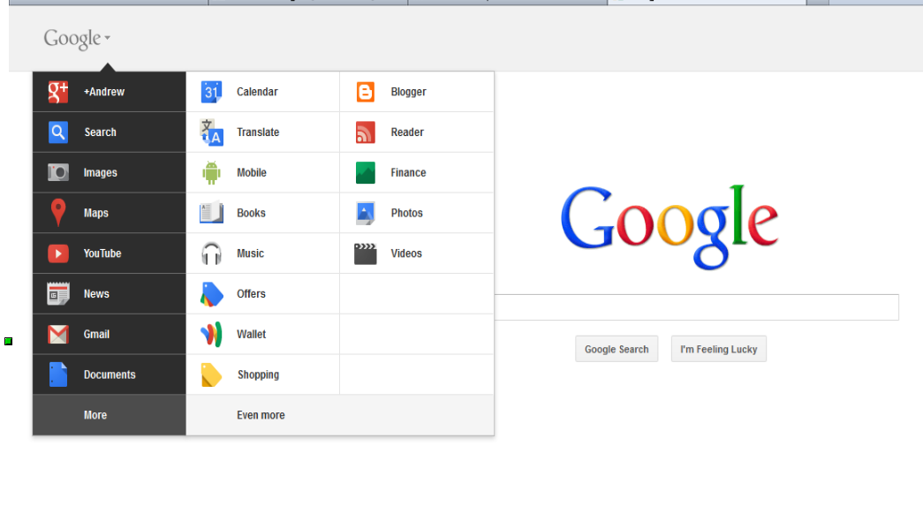The height and width of the screenshot is (514, 923).
Task: Click the large colorful Google logo
Action: point(670,227)
